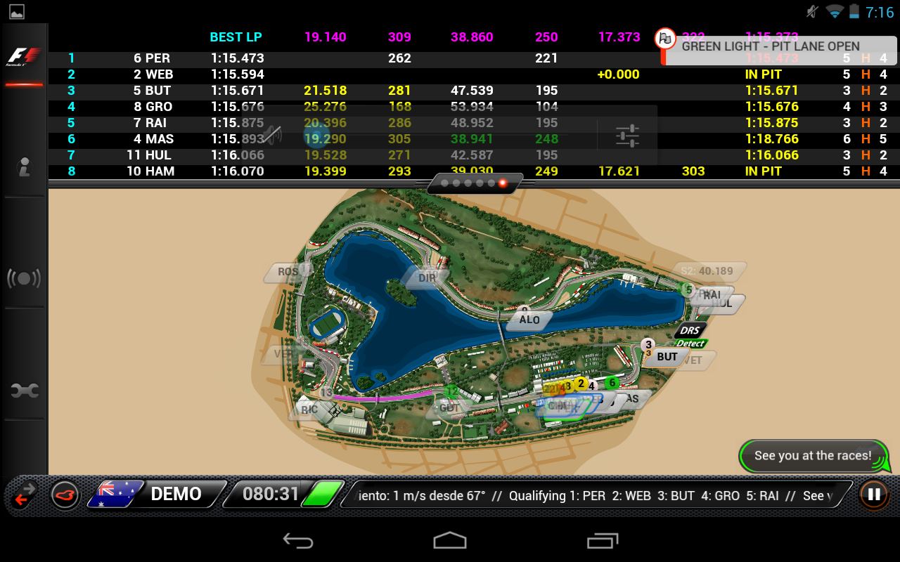Switch to the first page indicator dot
The height and width of the screenshot is (562, 900).
(x=445, y=183)
